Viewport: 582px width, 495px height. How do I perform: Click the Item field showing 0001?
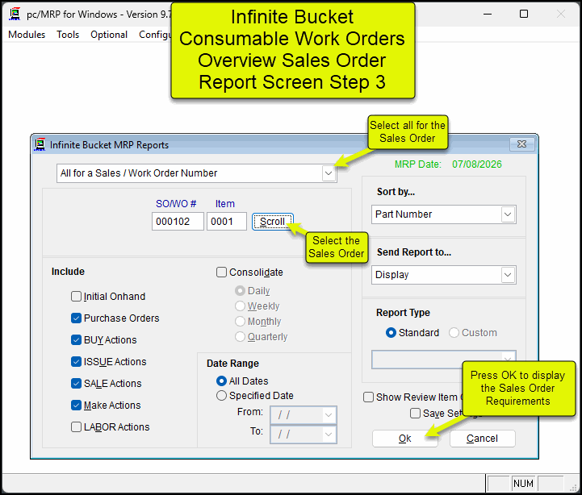coord(226,222)
